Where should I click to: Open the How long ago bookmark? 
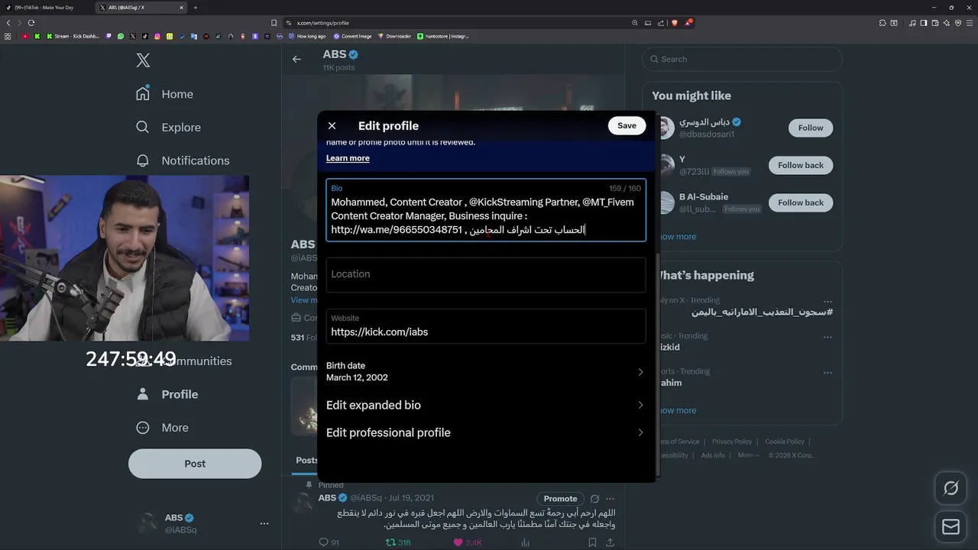pos(306,36)
